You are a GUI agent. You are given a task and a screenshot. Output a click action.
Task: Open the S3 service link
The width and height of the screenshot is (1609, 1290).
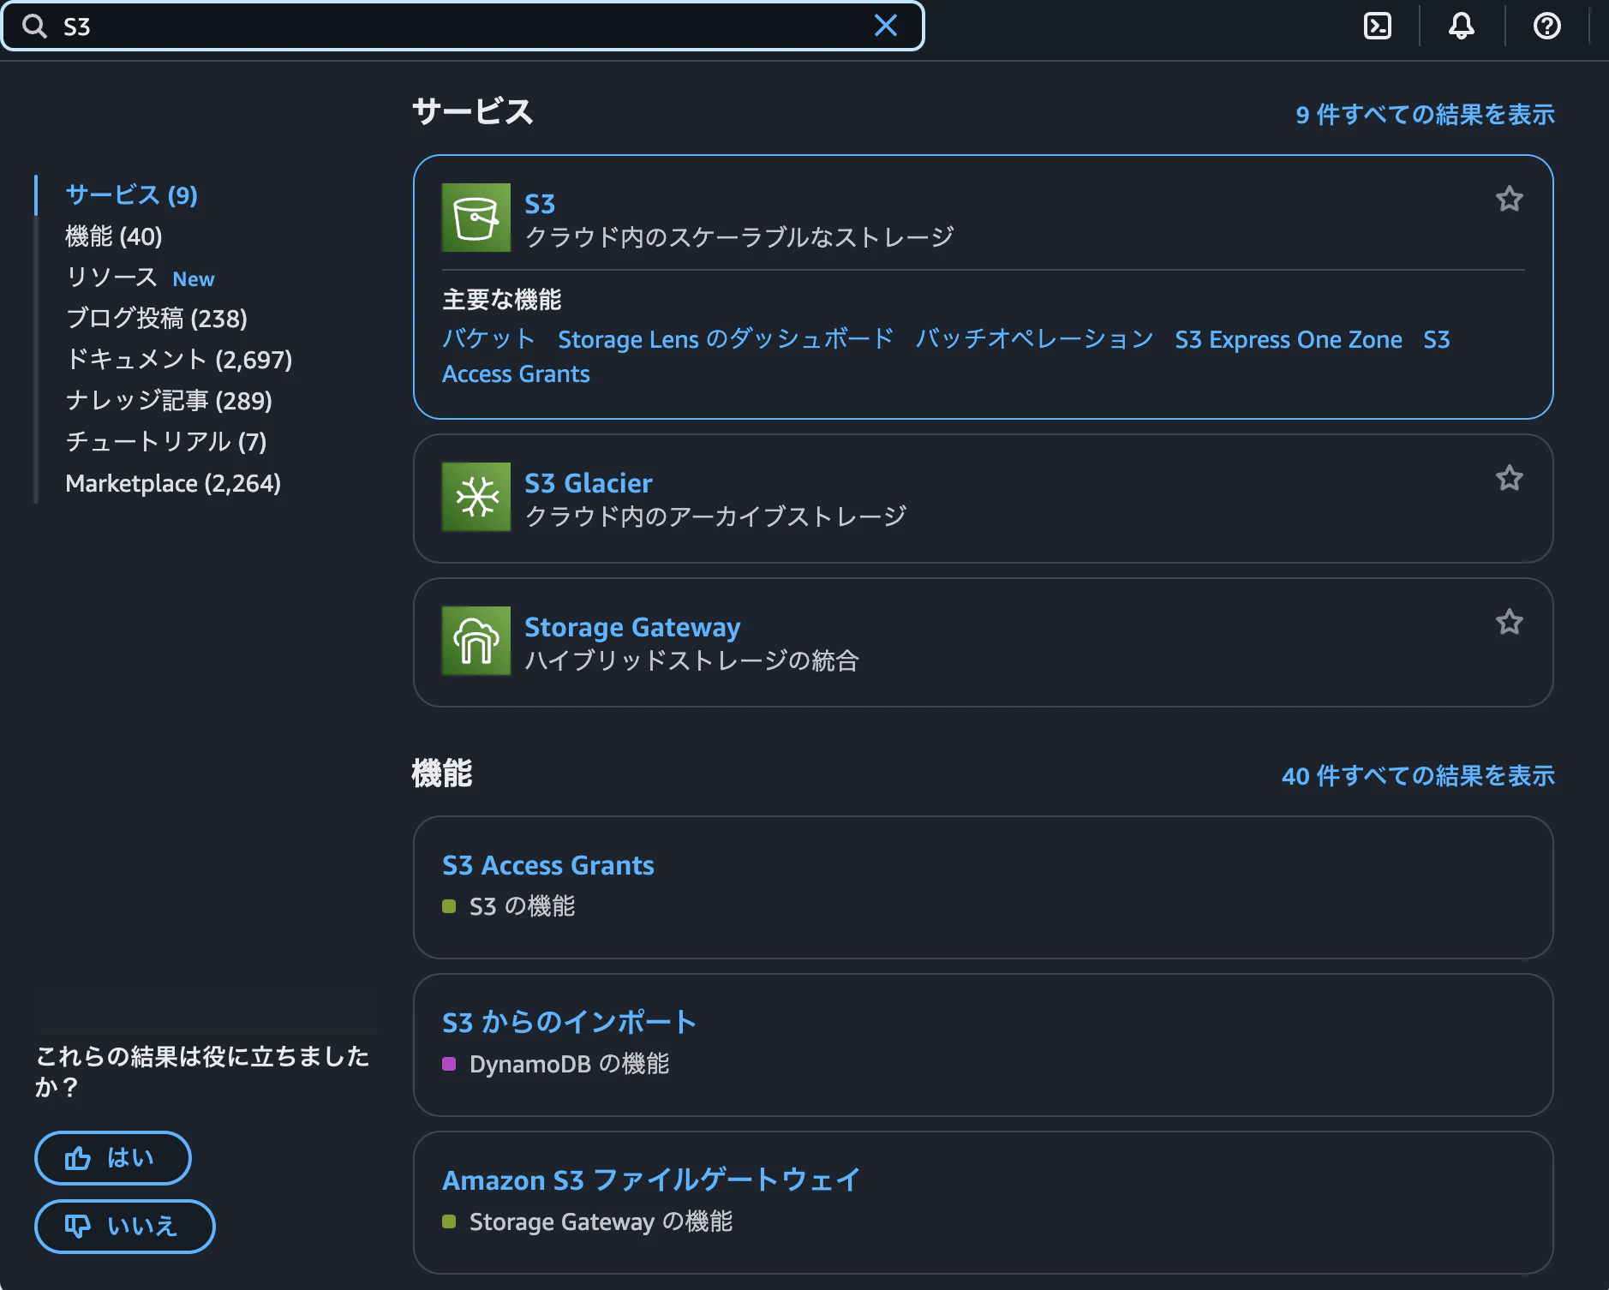pos(540,204)
